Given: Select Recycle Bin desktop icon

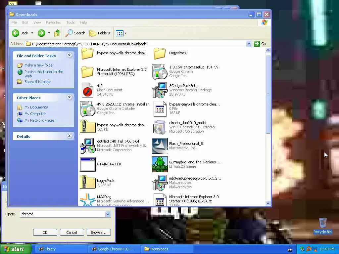Looking at the screenshot, I should 322,226.
